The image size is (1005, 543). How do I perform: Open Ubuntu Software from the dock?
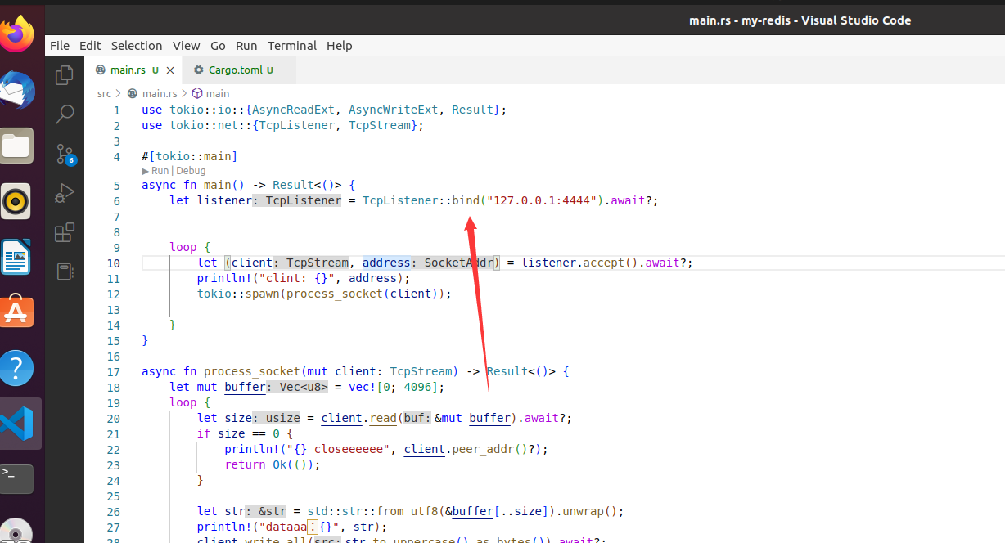pos(17,312)
